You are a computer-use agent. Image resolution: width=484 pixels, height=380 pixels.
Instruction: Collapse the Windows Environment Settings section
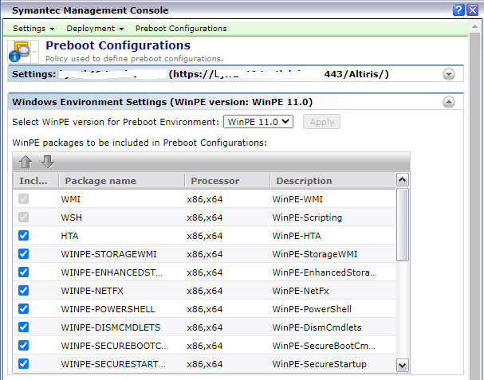coord(449,102)
